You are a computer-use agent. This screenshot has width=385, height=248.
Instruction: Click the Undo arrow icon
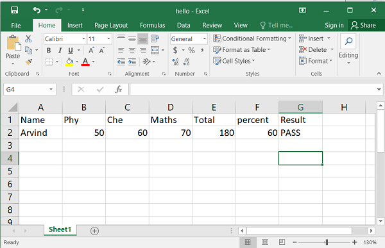[x=37, y=10]
